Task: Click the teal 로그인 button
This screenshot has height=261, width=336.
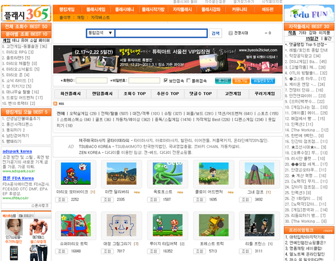Action: [x=223, y=81]
